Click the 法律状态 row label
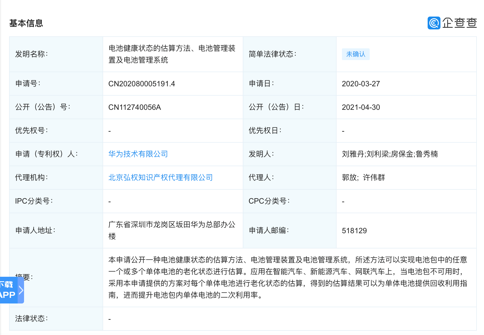 point(32,318)
